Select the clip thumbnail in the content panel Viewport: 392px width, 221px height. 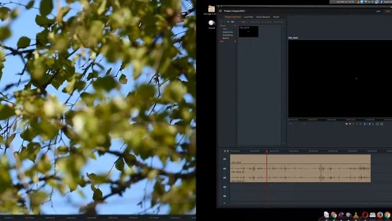(249, 31)
